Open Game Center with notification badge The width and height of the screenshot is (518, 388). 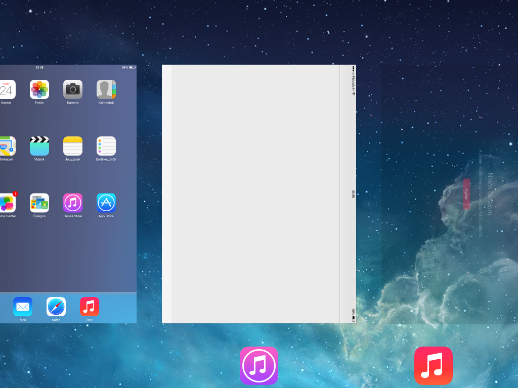click(7, 203)
